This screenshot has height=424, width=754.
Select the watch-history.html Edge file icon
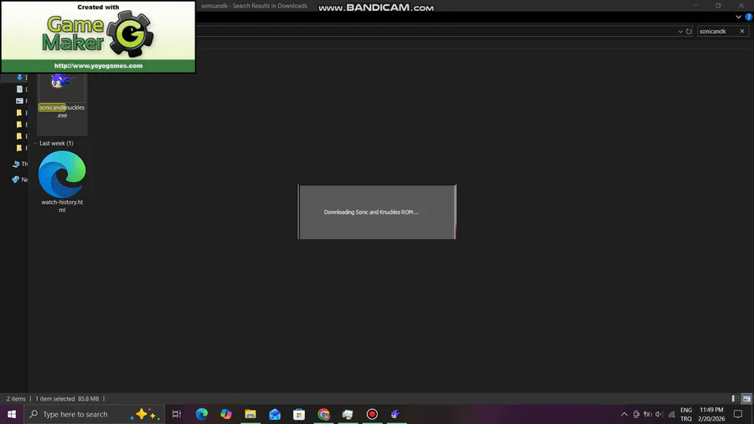62,174
